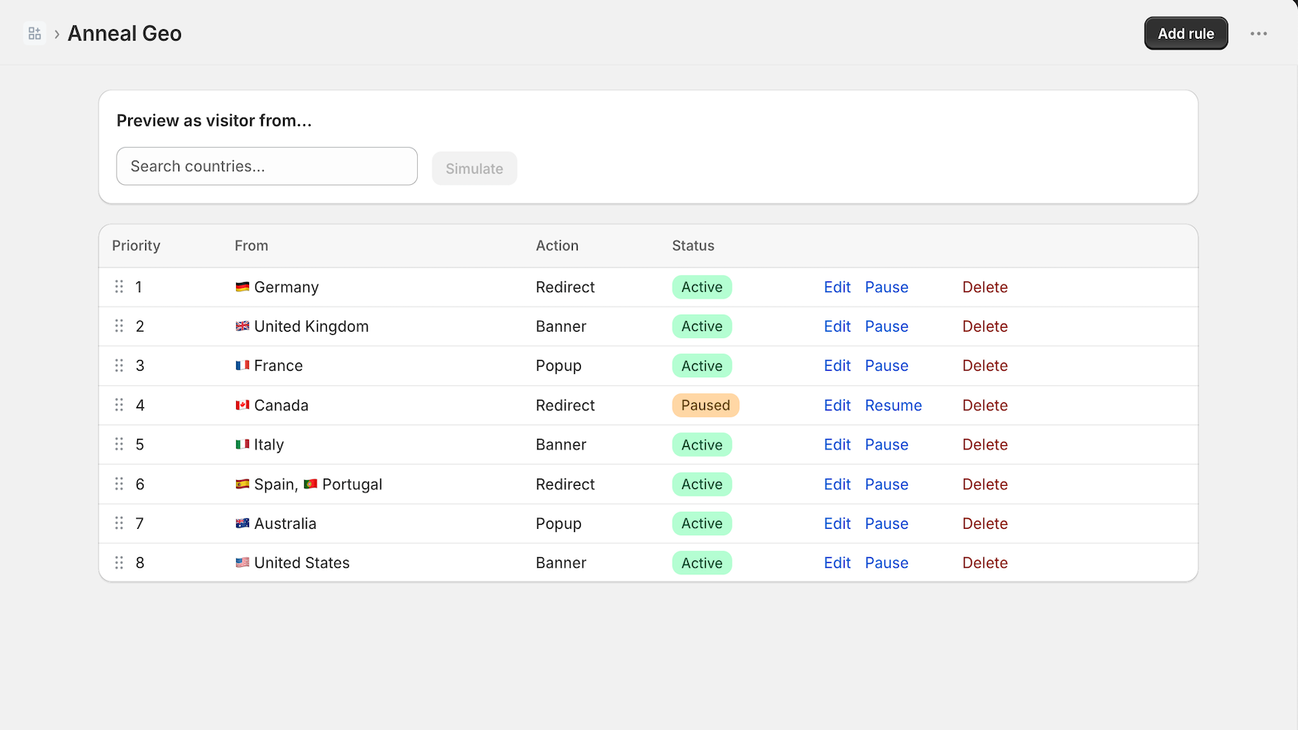Click the Portugal country name

(352, 484)
